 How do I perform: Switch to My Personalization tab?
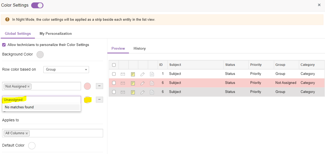pos(56,34)
